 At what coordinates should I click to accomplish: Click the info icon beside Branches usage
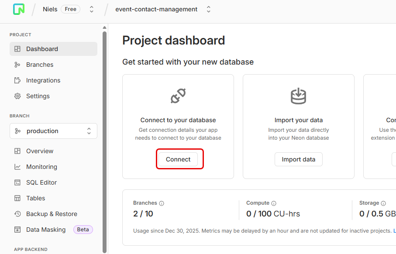click(162, 203)
